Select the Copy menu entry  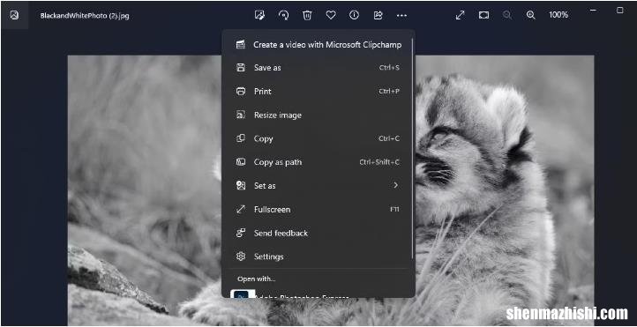(318, 138)
